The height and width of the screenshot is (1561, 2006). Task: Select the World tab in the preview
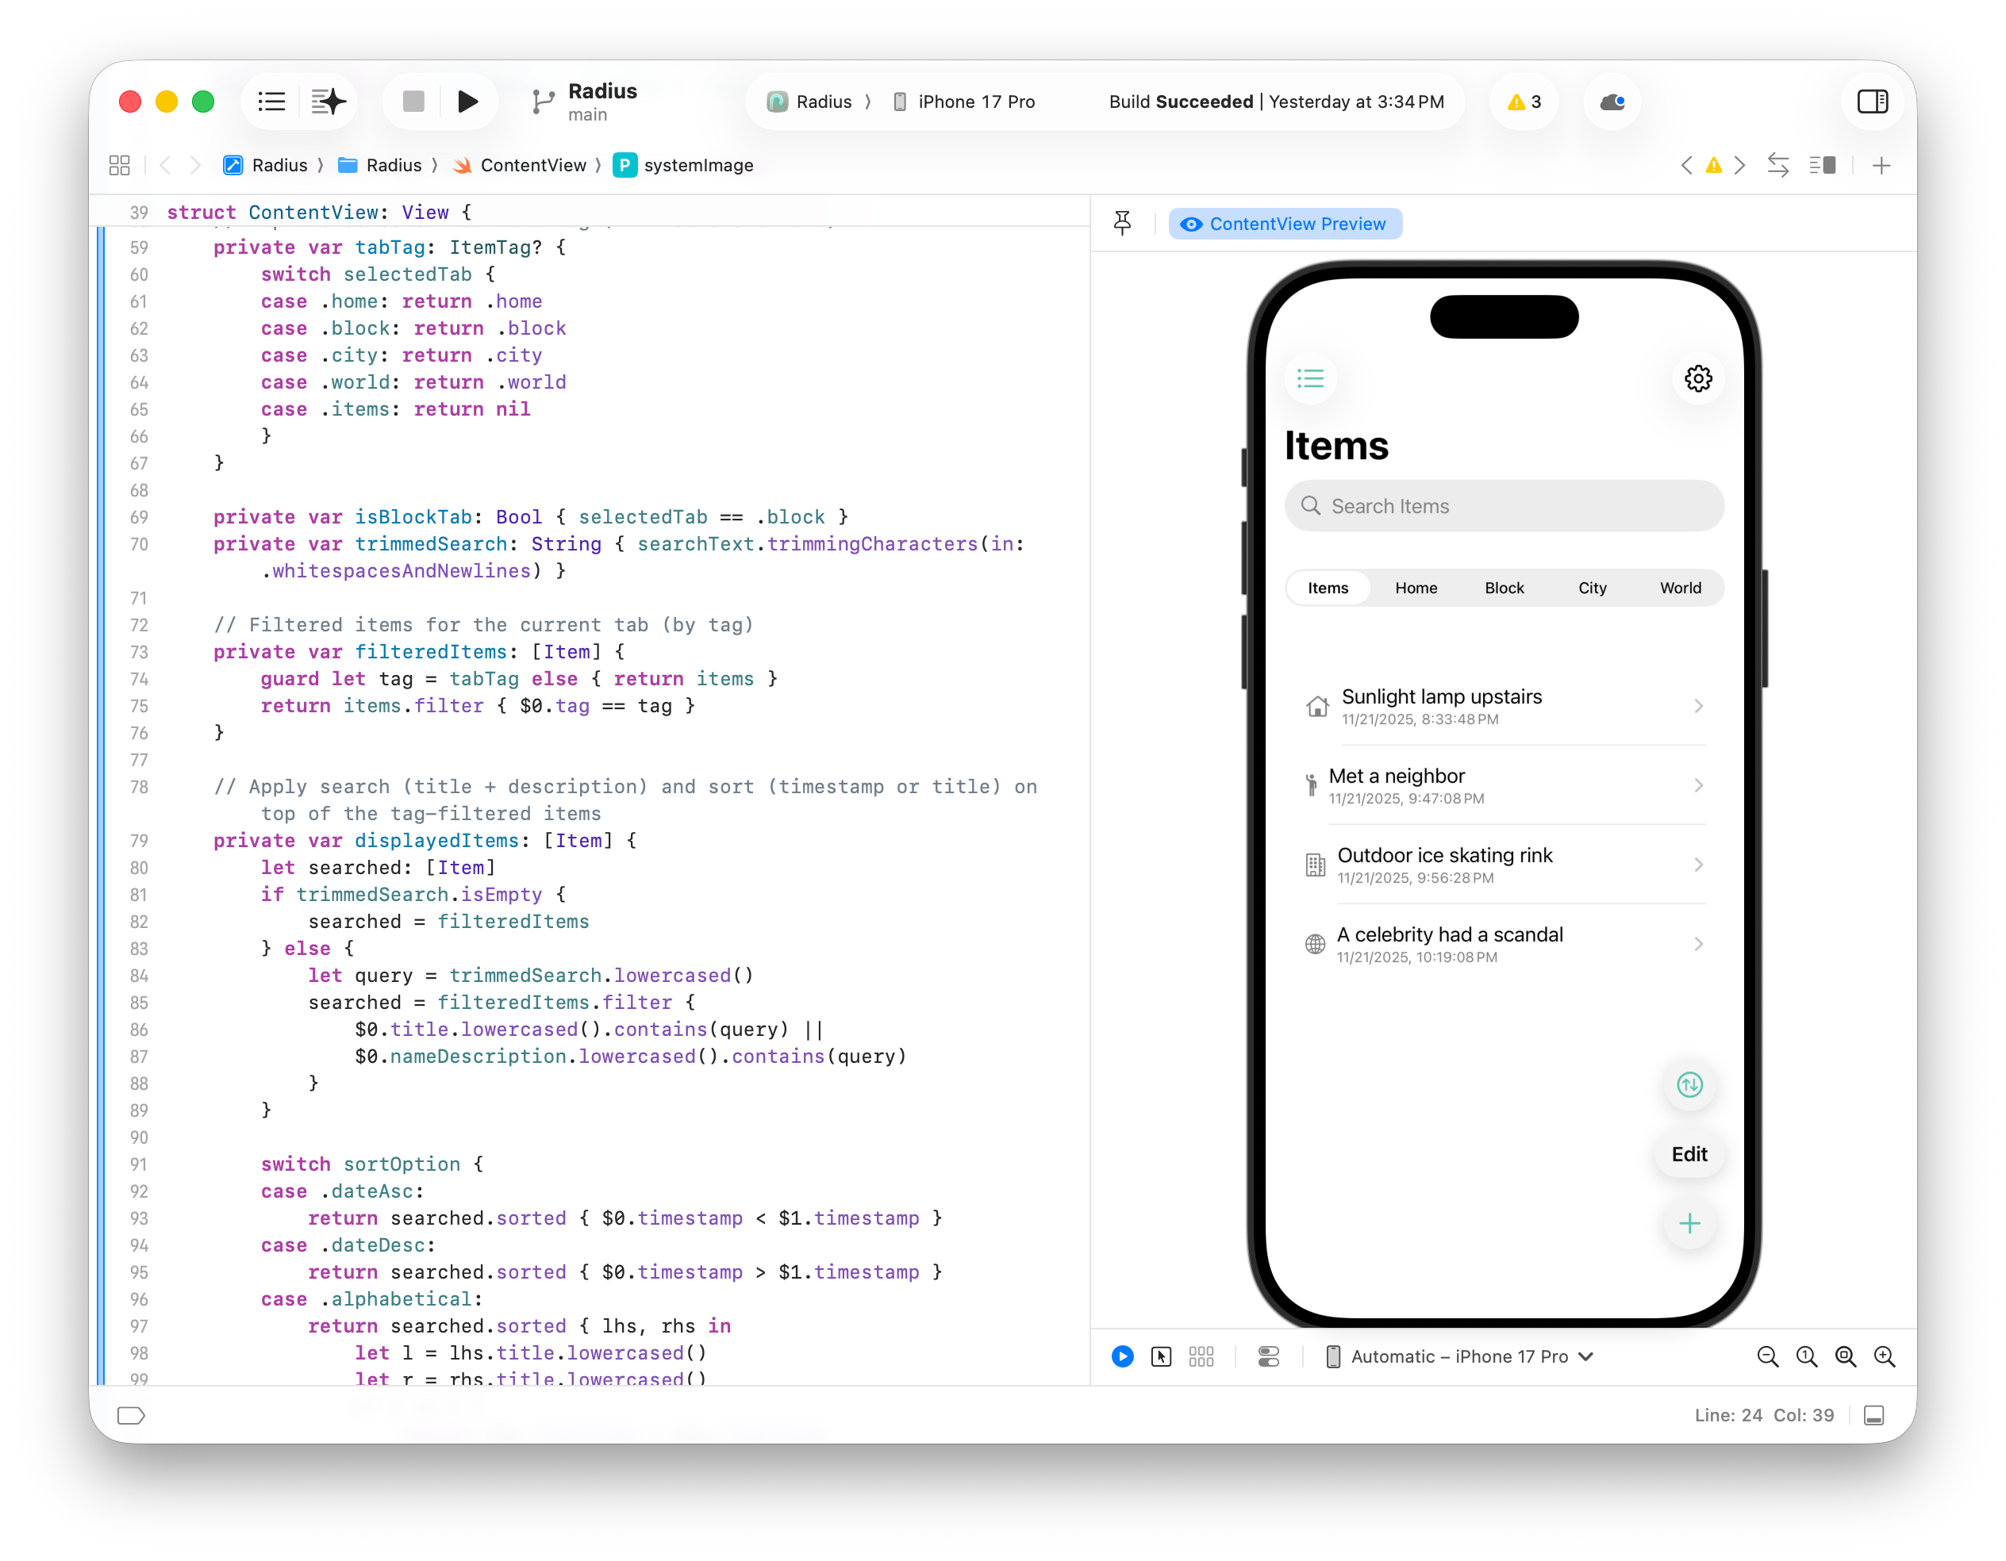point(1680,588)
